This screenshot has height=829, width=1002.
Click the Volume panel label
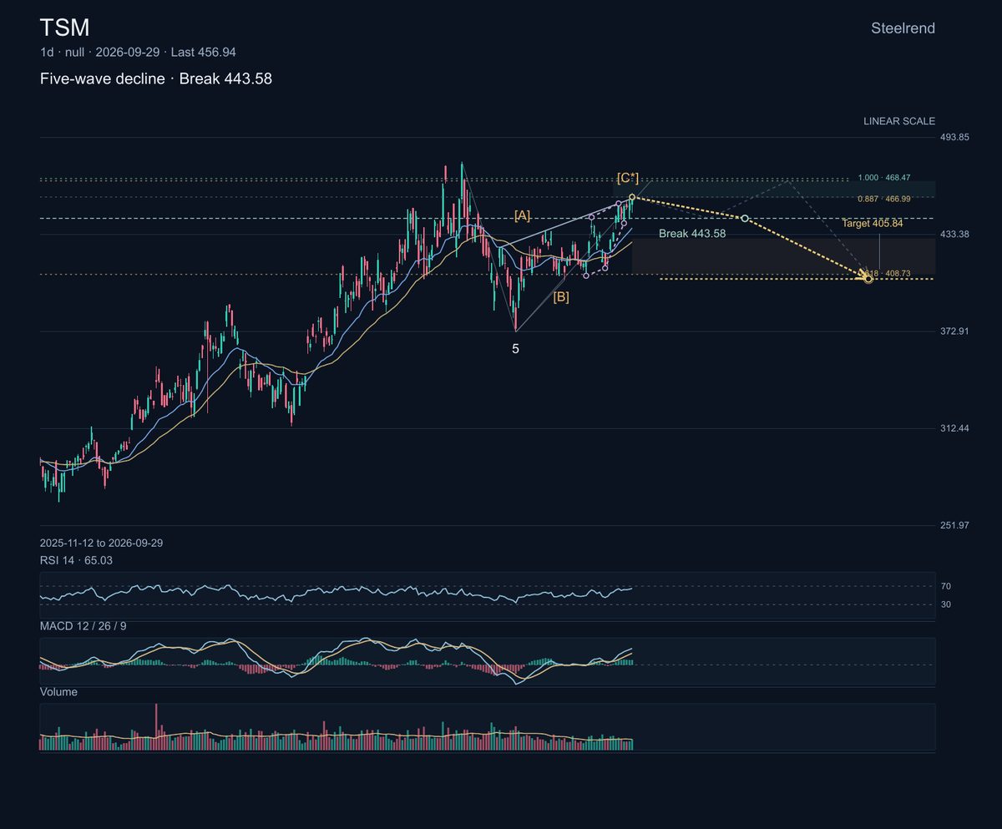pos(58,692)
